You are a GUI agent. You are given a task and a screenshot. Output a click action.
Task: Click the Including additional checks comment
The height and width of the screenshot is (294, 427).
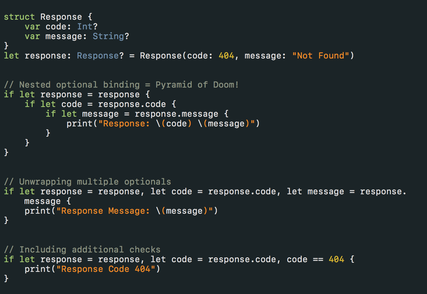click(x=82, y=249)
